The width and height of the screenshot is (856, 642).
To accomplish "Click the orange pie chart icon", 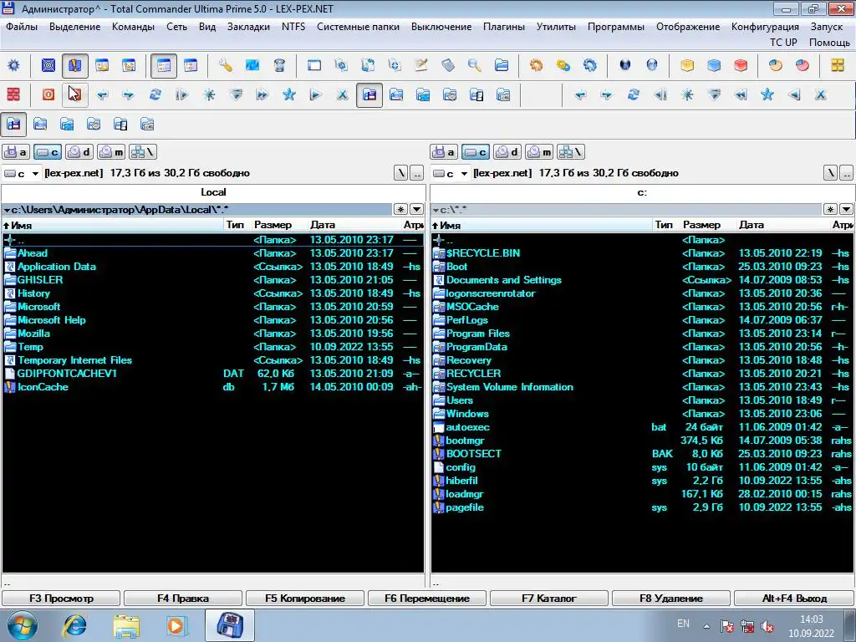I will tap(776, 66).
